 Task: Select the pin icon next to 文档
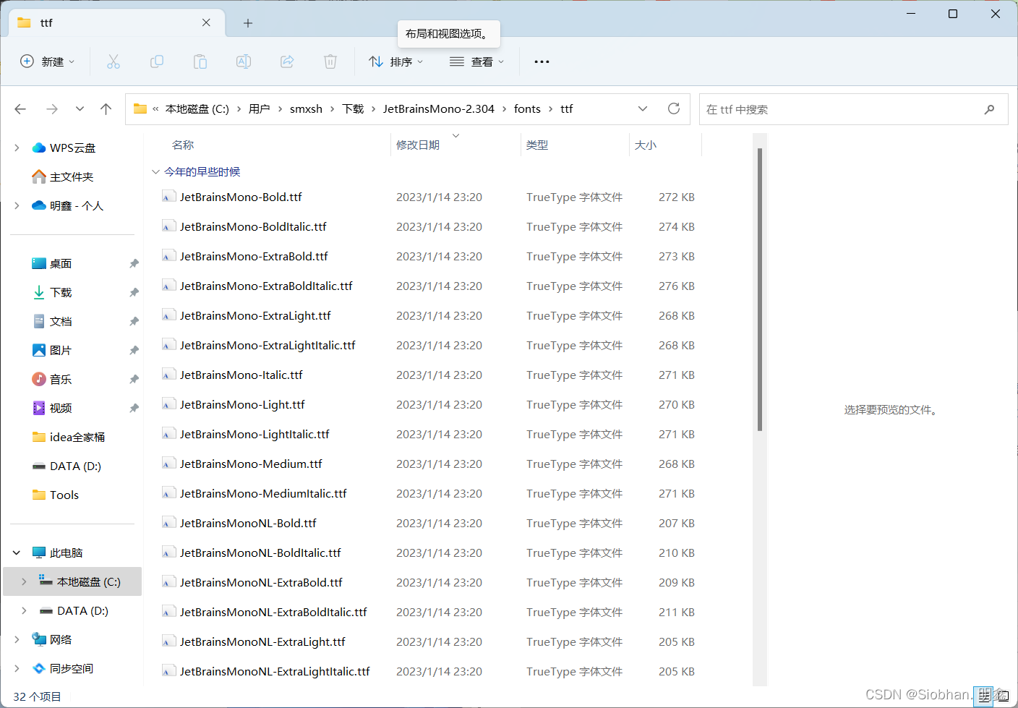134,322
